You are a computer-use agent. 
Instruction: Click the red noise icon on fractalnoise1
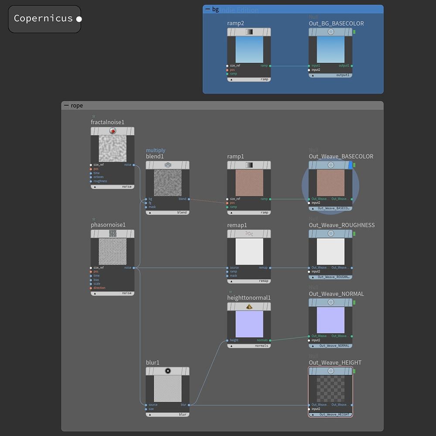coord(112,130)
